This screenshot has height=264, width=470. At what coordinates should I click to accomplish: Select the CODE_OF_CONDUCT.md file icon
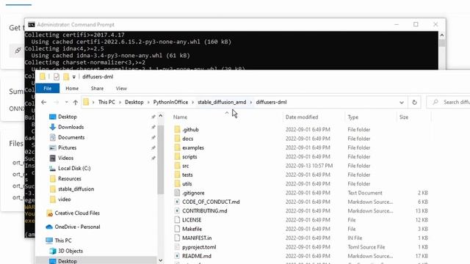(x=177, y=202)
